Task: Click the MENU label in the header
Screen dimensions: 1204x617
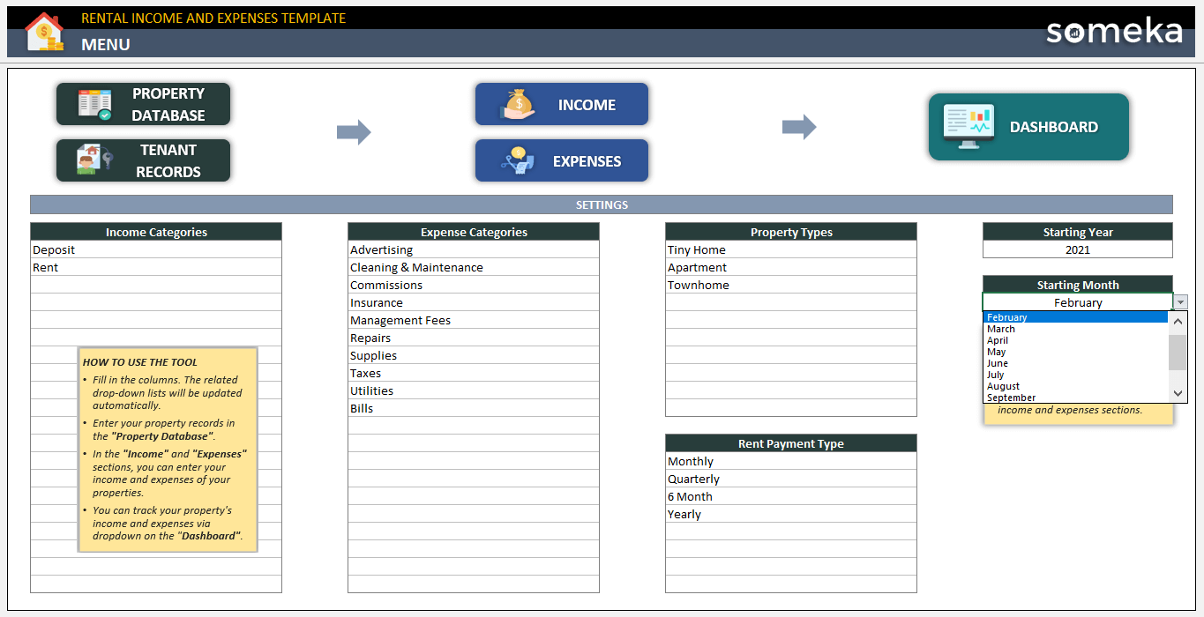Action: 105,44
